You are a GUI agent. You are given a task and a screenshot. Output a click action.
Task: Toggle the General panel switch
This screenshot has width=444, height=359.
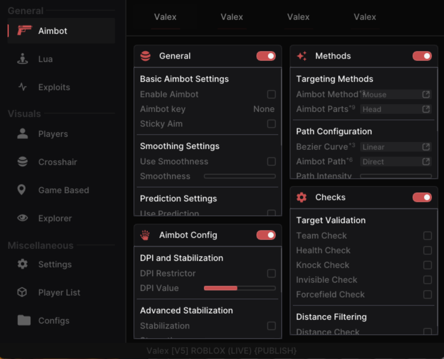(x=266, y=56)
